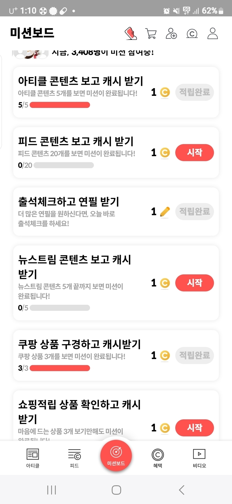
Task: Open the 출석체크하고 연필 받기 mission card
Action: click(x=84, y=211)
